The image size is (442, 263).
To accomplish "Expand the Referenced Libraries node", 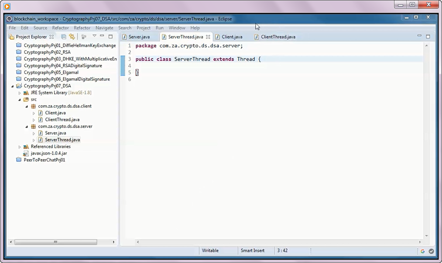I will click(x=20, y=147).
